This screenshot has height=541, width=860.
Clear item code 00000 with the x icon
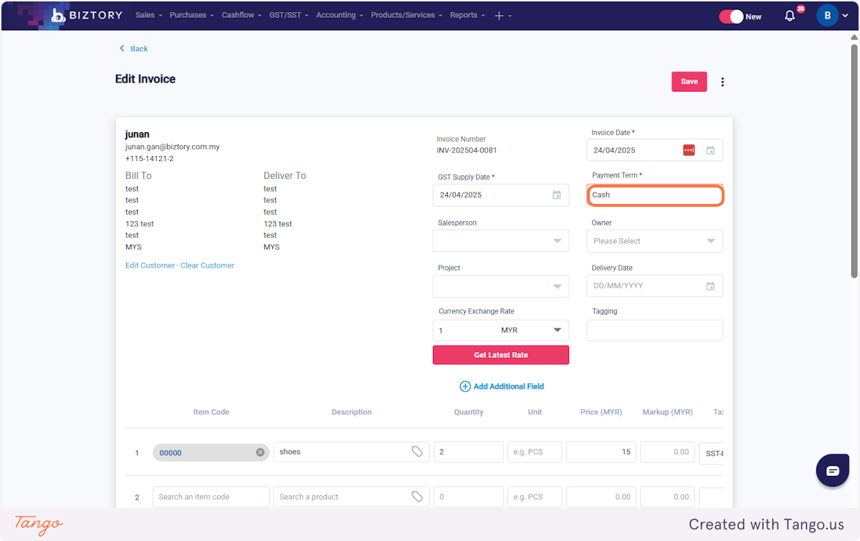[x=260, y=452]
